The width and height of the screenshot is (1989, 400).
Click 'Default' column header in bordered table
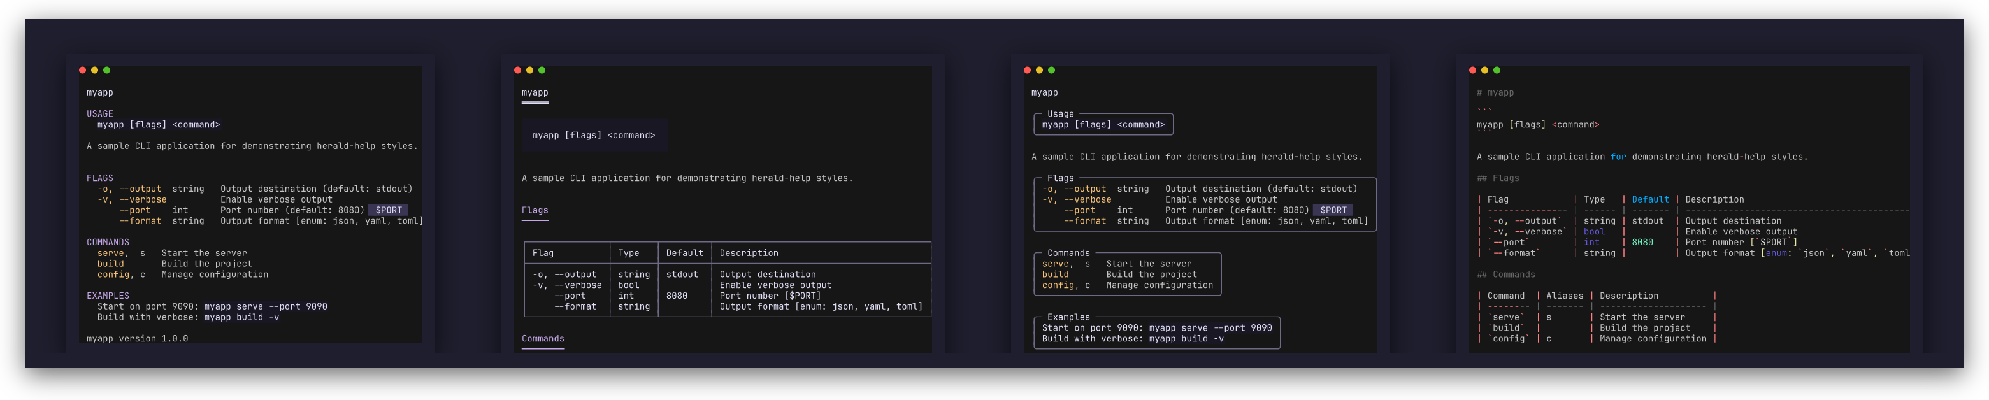click(685, 254)
